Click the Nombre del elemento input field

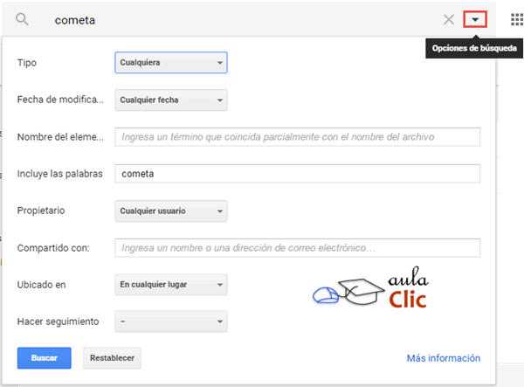(x=298, y=137)
